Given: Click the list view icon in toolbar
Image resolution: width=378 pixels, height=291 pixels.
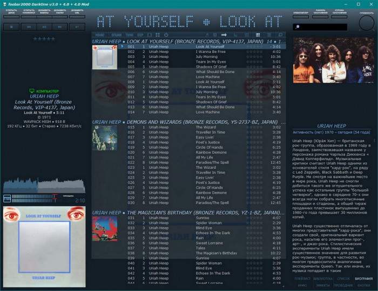Looking at the screenshot, I should coord(269,35).
